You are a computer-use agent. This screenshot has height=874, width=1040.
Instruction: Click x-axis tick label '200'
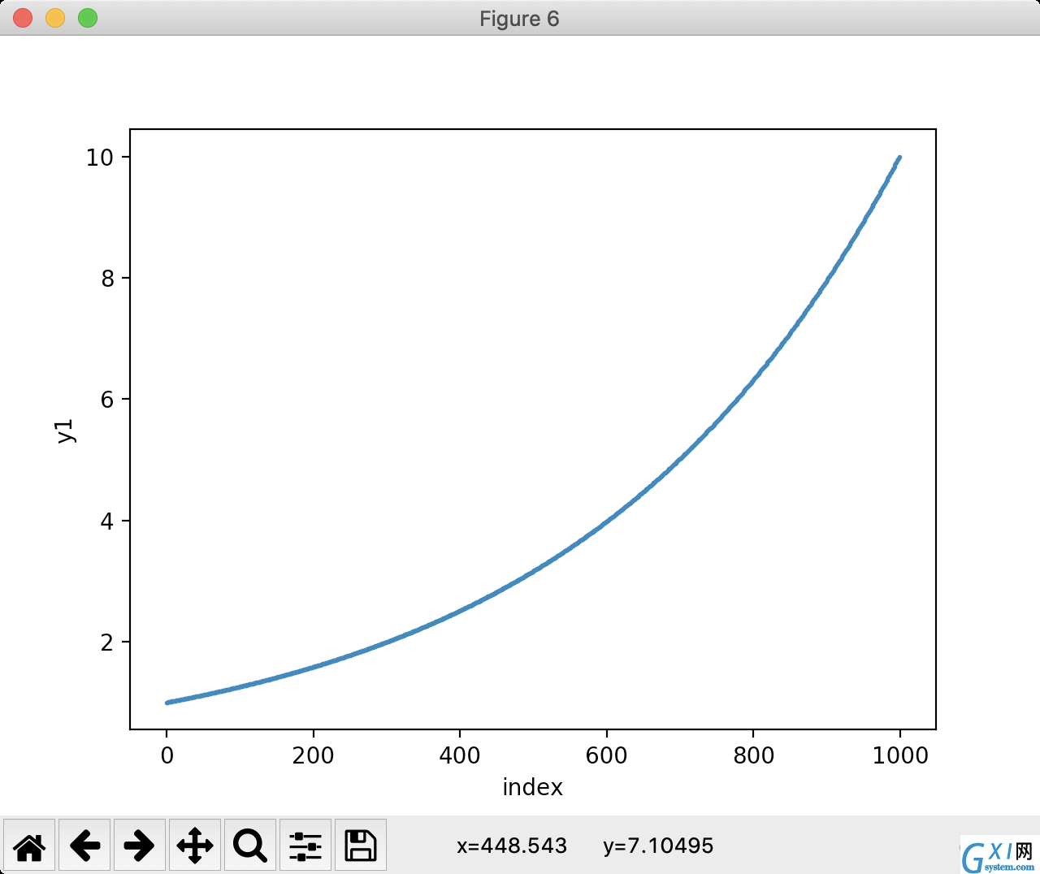[x=313, y=755]
